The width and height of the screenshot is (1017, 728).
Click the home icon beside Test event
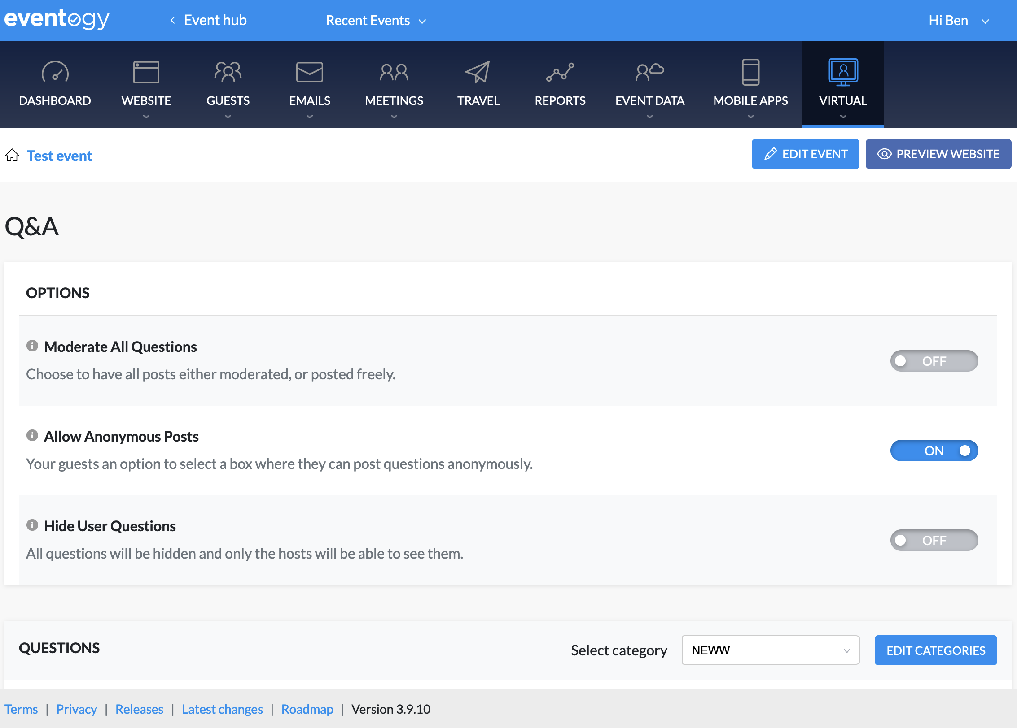(12, 155)
